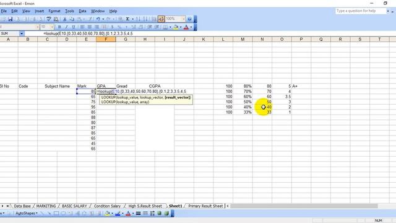Click the Borders icon

point(165,27)
